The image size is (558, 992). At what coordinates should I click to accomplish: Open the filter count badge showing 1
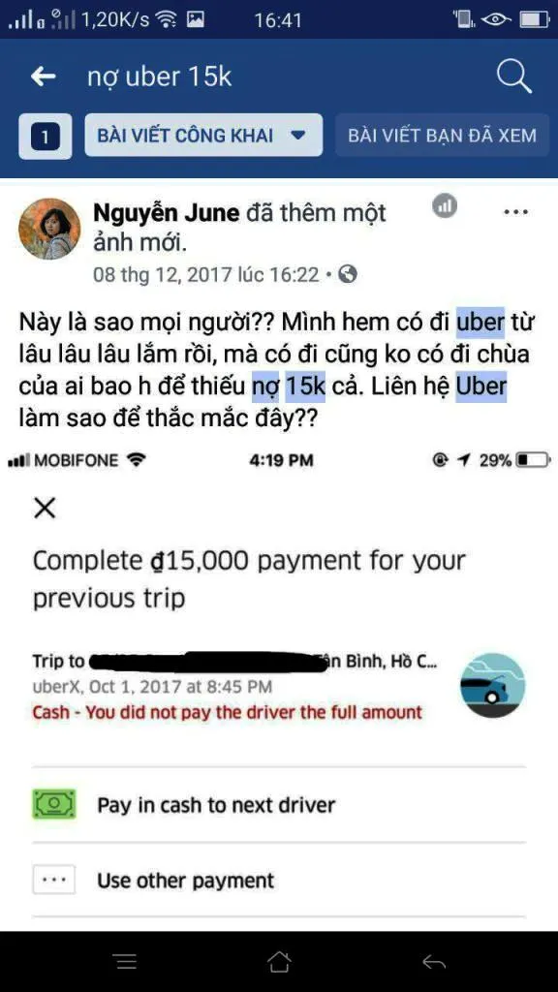click(45, 136)
